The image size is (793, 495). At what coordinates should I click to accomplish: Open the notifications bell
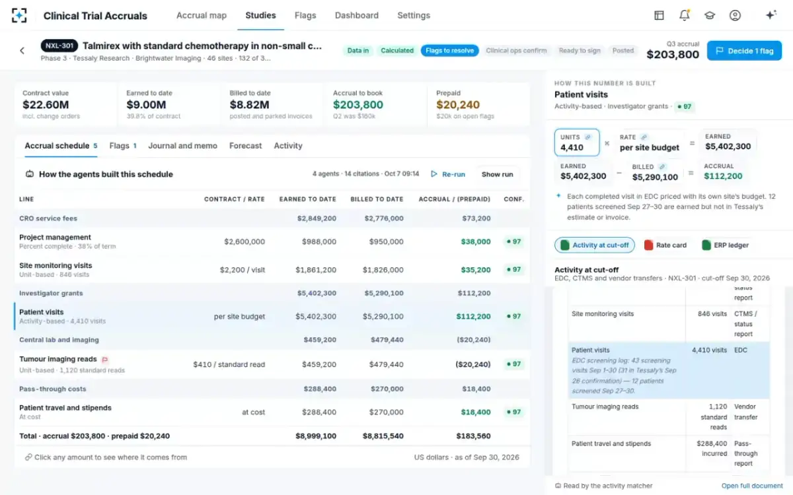tap(685, 15)
